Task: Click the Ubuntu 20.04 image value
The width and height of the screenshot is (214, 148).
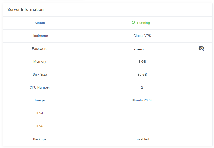Action: click(x=142, y=100)
